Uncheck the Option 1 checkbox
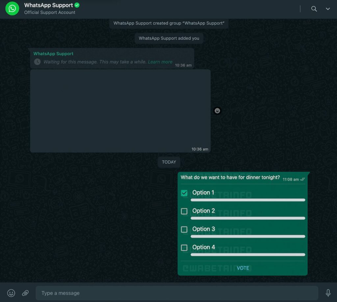 (184, 193)
